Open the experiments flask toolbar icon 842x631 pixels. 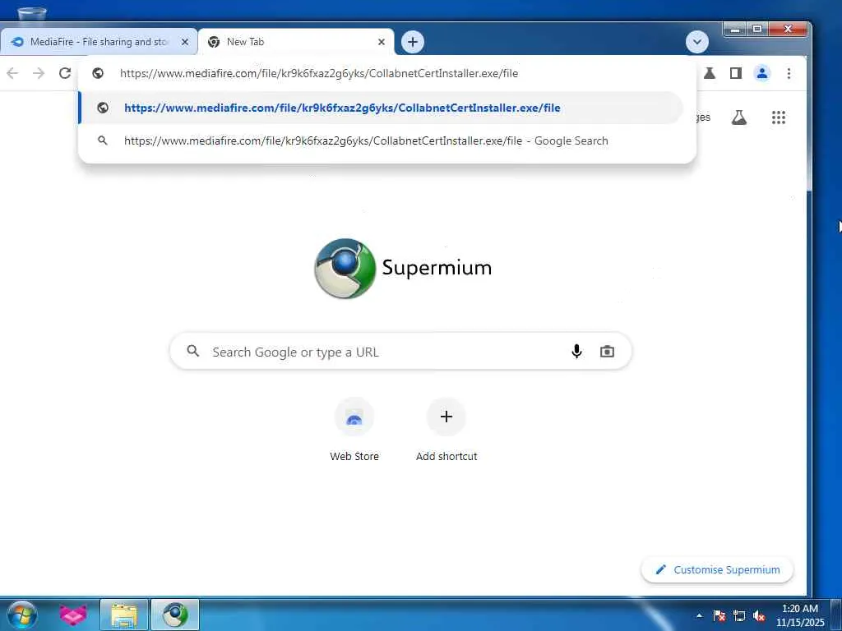tap(710, 73)
